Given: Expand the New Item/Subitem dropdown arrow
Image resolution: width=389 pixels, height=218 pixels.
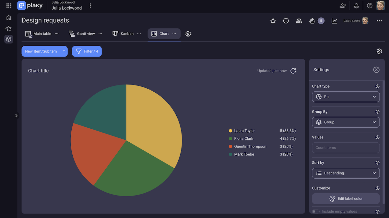Looking at the screenshot, I should 64,51.
